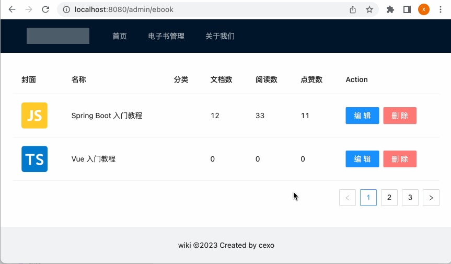
Task: Bookmark this page with the star icon
Action: (x=369, y=9)
